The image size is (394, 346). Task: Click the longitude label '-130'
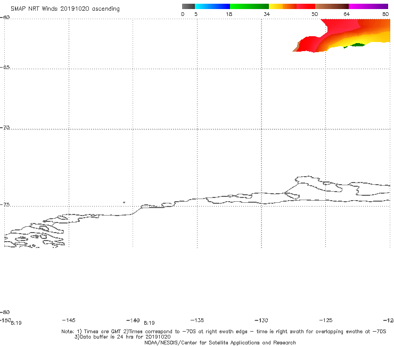(261, 320)
